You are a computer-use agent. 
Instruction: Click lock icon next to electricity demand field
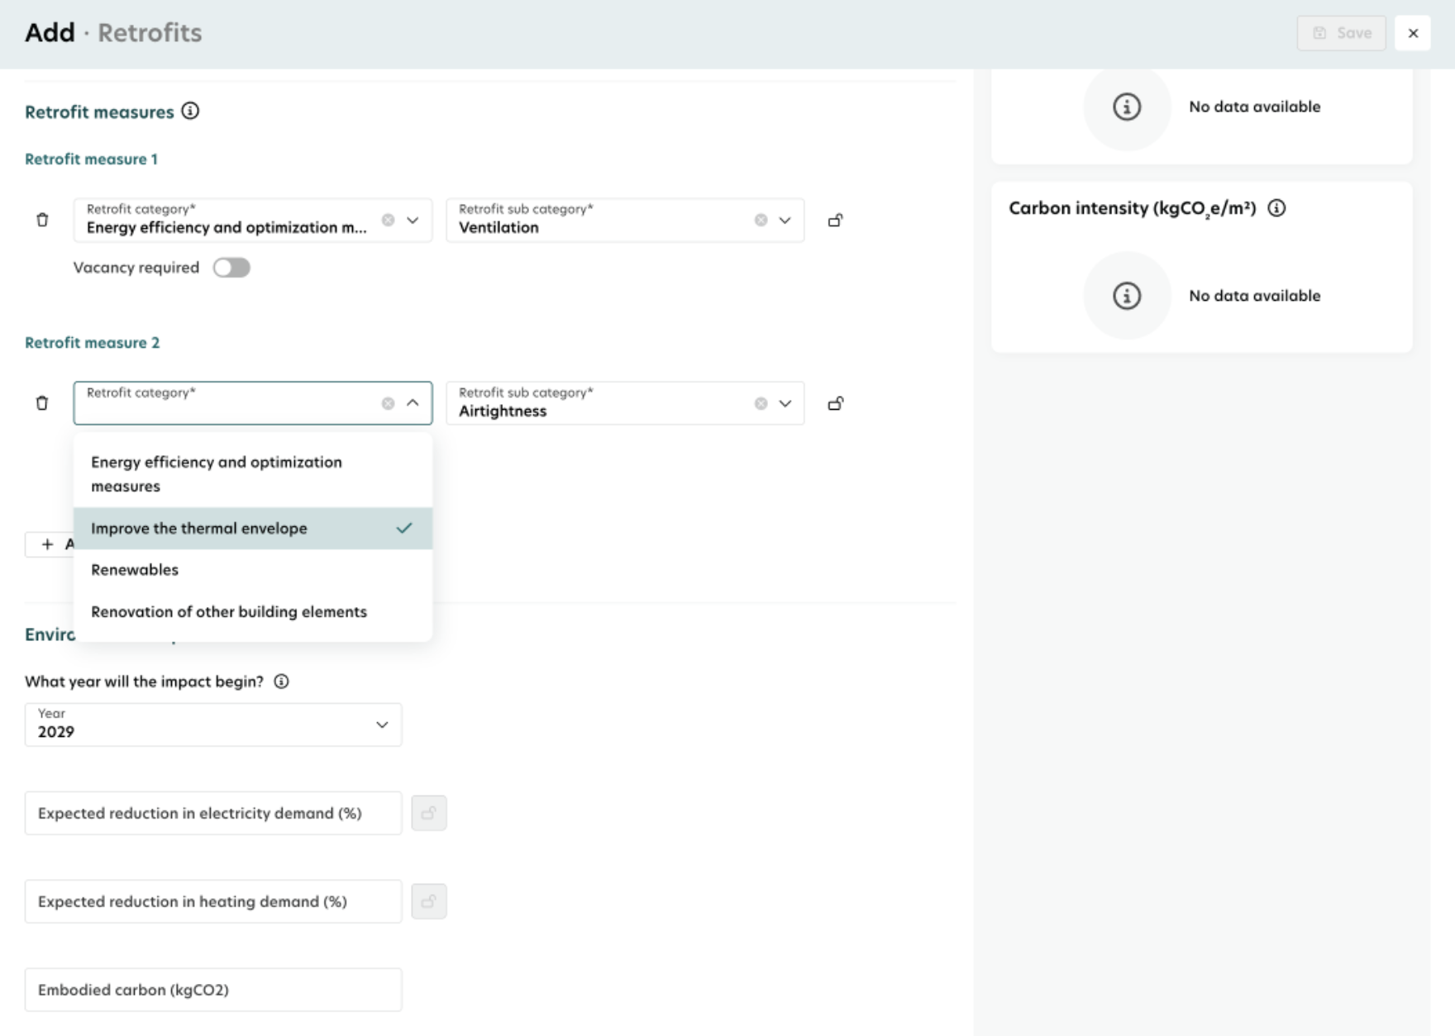tap(429, 813)
